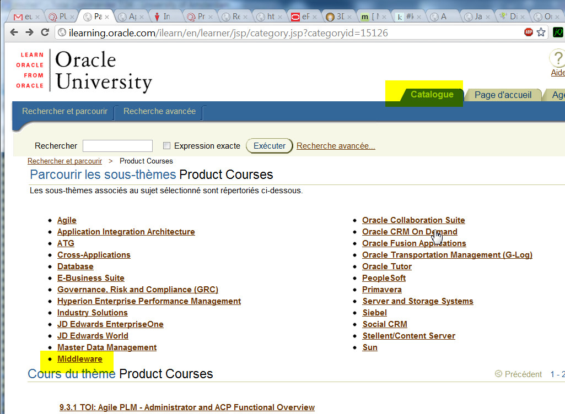Switch to the green 'm' browser tab

pyautogui.click(x=372, y=17)
